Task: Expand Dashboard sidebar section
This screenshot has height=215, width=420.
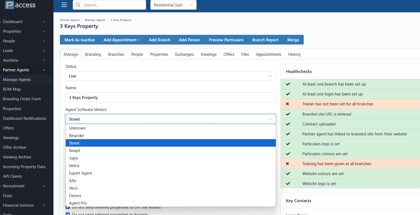Action: click(44, 22)
